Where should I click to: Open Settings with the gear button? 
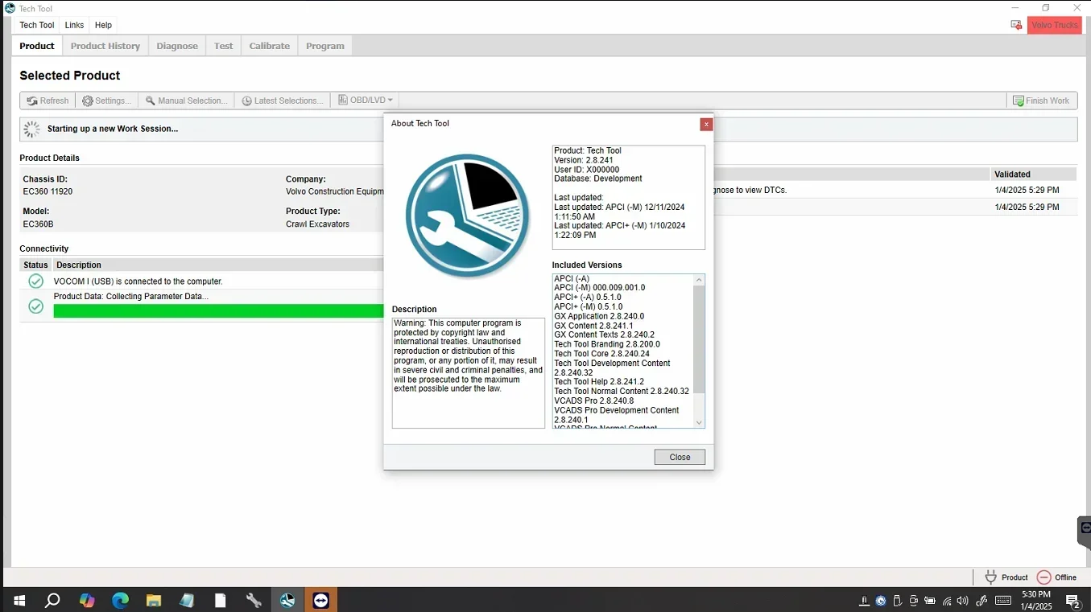click(107, 101)
